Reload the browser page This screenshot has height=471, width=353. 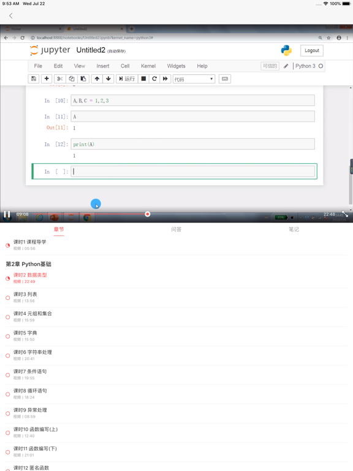(22, 38)
